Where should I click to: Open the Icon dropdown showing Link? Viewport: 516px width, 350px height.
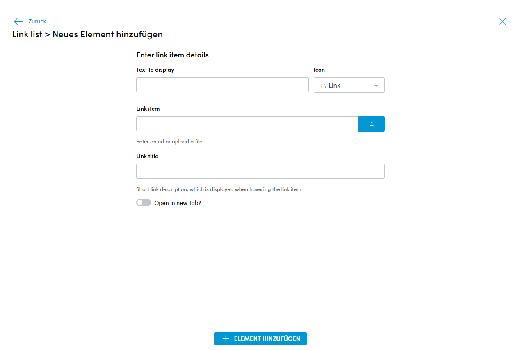[349, 85]
